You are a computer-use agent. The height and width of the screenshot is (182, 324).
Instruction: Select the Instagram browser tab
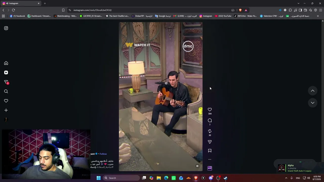tap(21, 3)
